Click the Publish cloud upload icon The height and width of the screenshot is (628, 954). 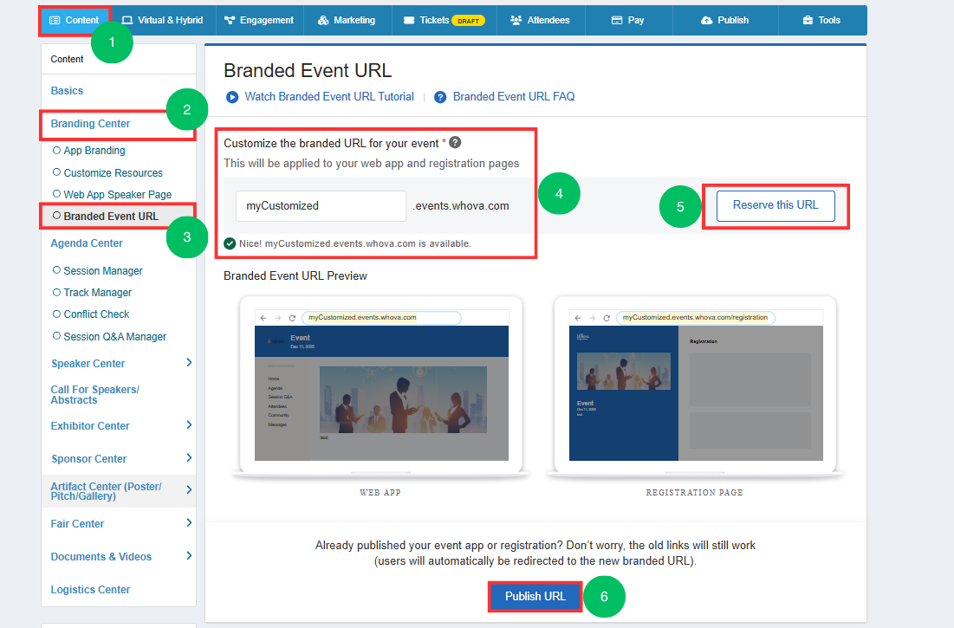point(706,21)
